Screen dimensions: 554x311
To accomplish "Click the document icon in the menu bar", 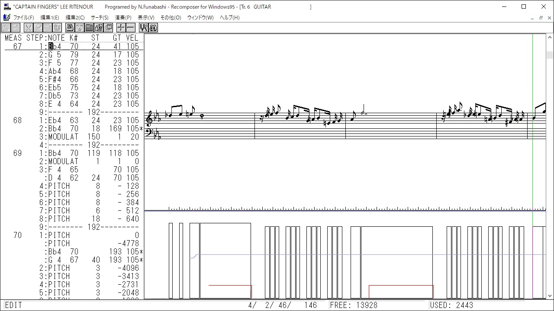I will point(6,17).
